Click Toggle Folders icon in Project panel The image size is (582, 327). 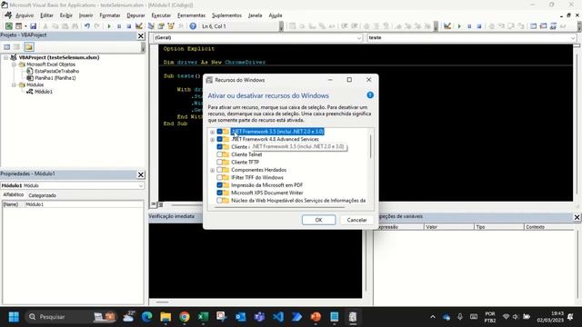[29, 46]
